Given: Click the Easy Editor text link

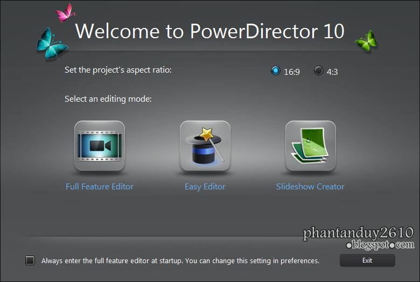Looking at the screenshot, I should 205,187.
